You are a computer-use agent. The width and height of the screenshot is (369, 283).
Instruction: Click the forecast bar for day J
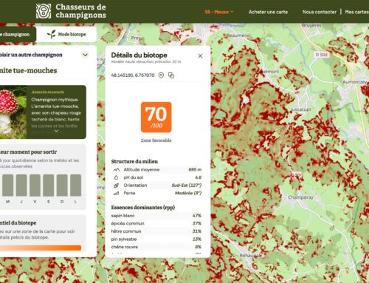[21, 185]
